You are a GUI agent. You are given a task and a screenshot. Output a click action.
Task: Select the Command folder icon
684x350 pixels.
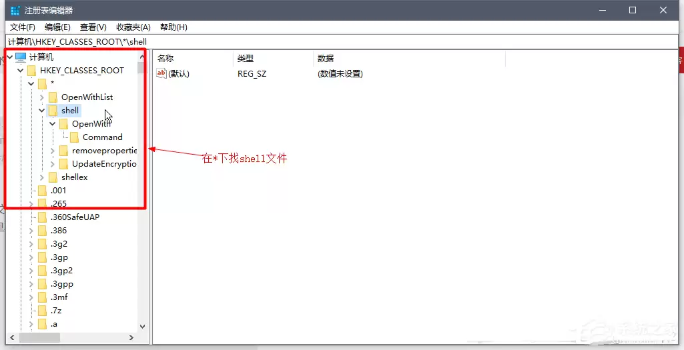pyautogui.click(x=75, y=137)
